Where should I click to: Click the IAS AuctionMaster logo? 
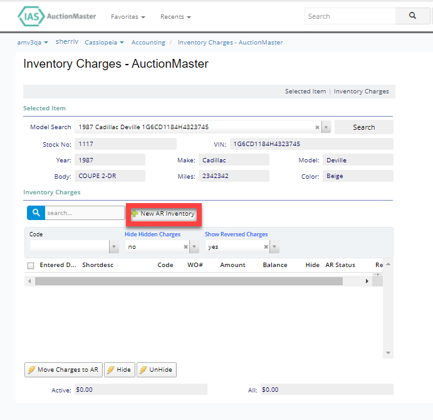57,16
